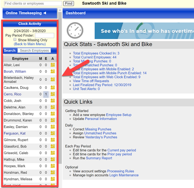
Task: Click the people icon for Hoopes, Mark
Action: coord(53,166)
